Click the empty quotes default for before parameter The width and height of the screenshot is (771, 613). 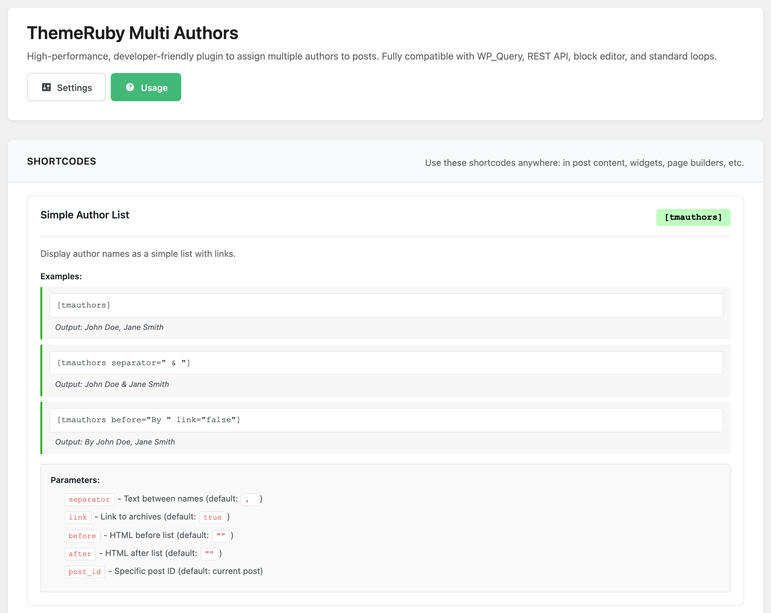(x=221, y=536)
